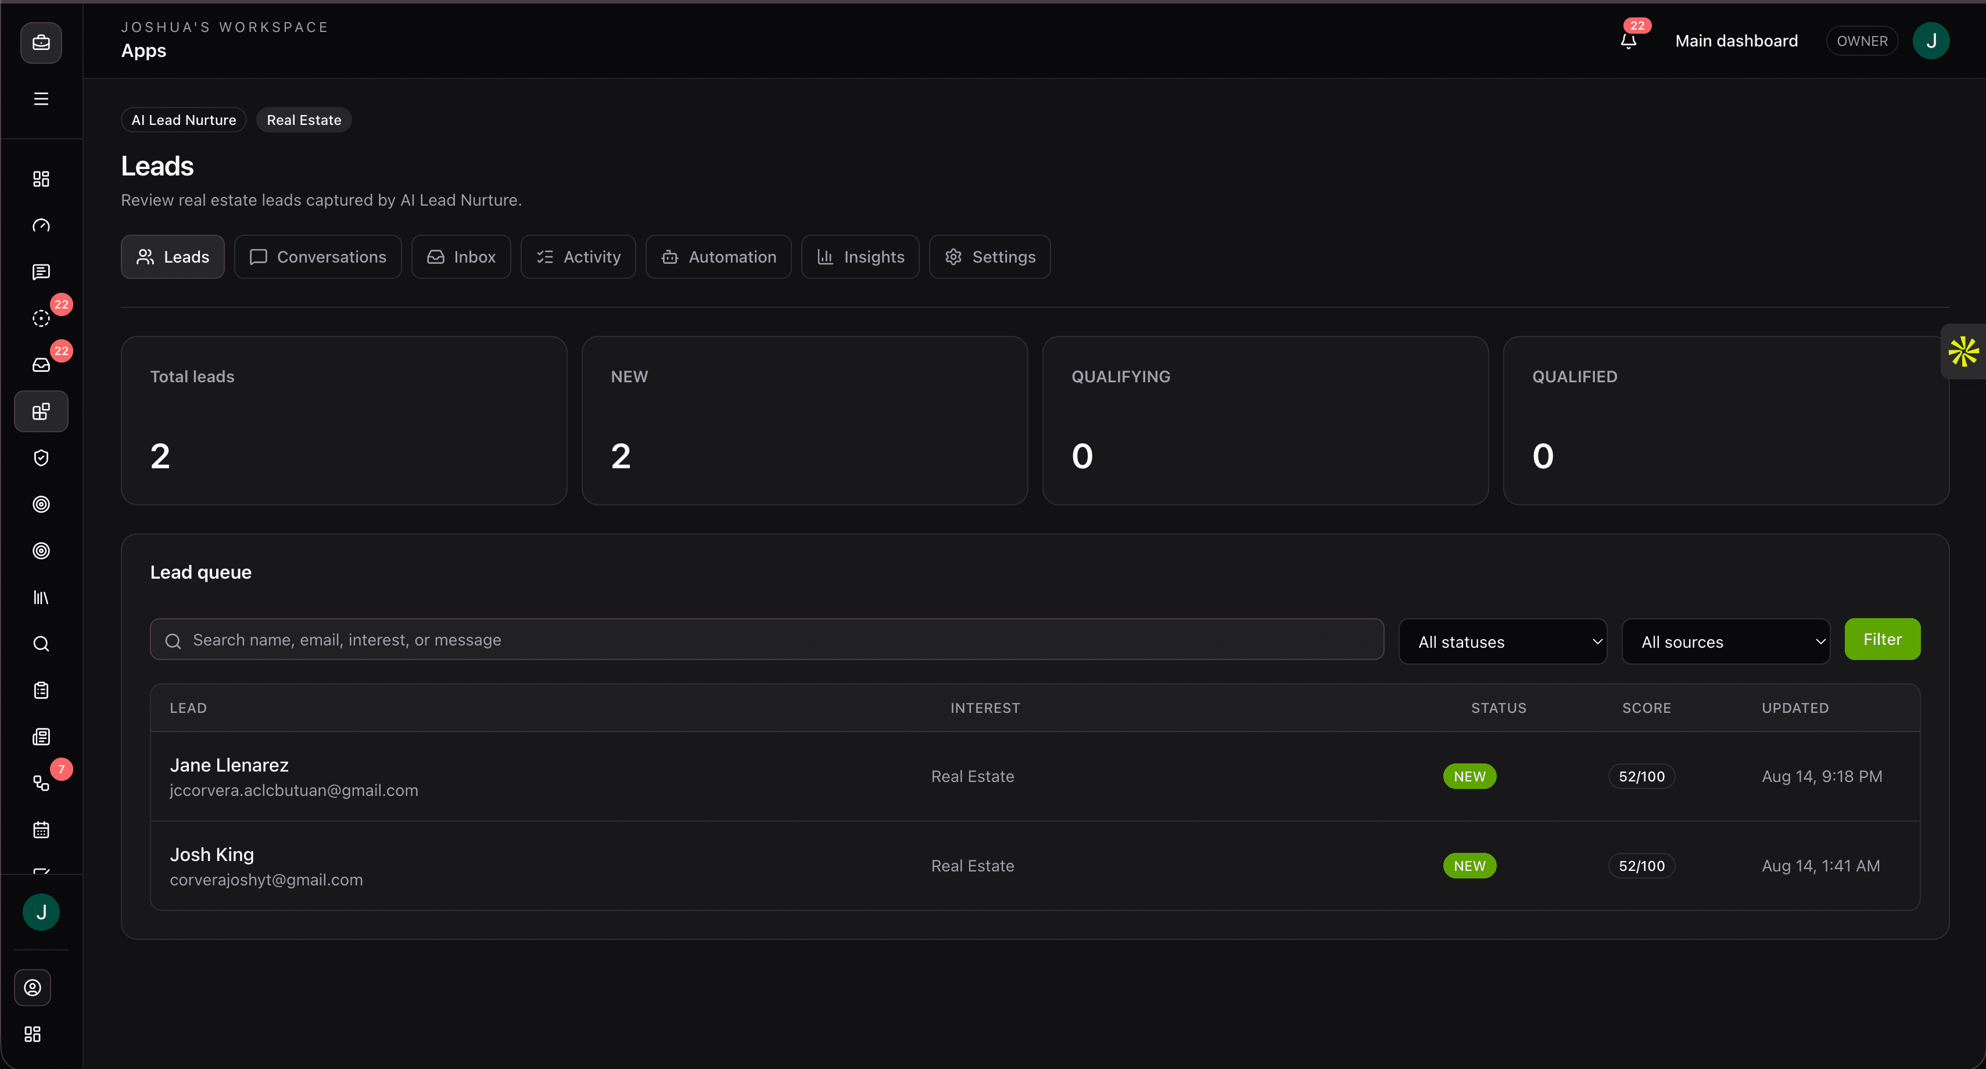Open the dashed circle icon with 22 badge
The width and height of the screenshot is (1986, 1069).
[x=41, y=318]
